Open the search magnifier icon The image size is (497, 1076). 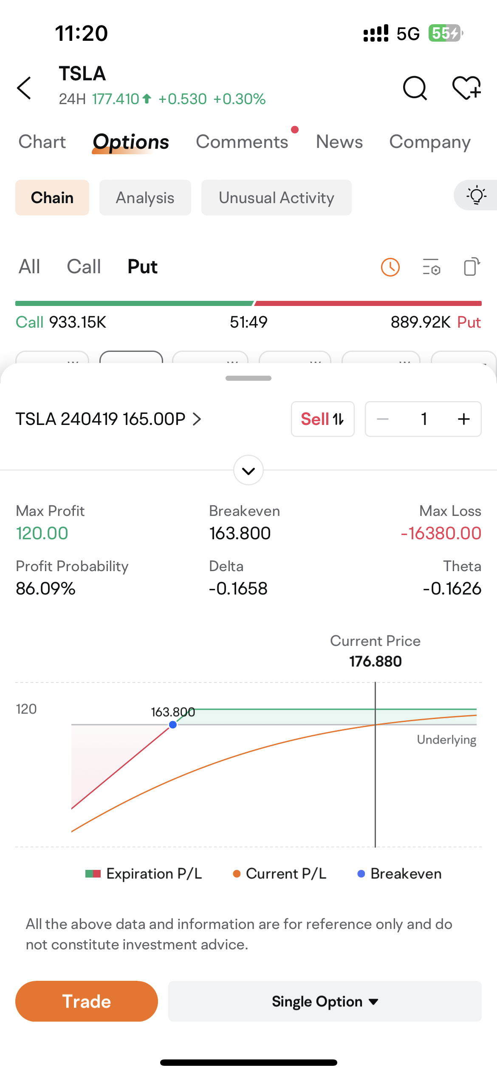(x=415, y=88)
